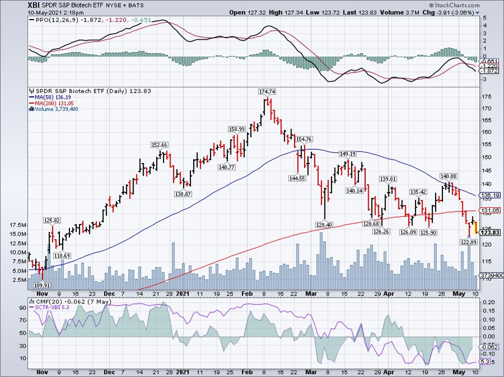Viewport: 504px width, 377px height.
Task: Click the 126.26 price label
Action: coord(381,231)
